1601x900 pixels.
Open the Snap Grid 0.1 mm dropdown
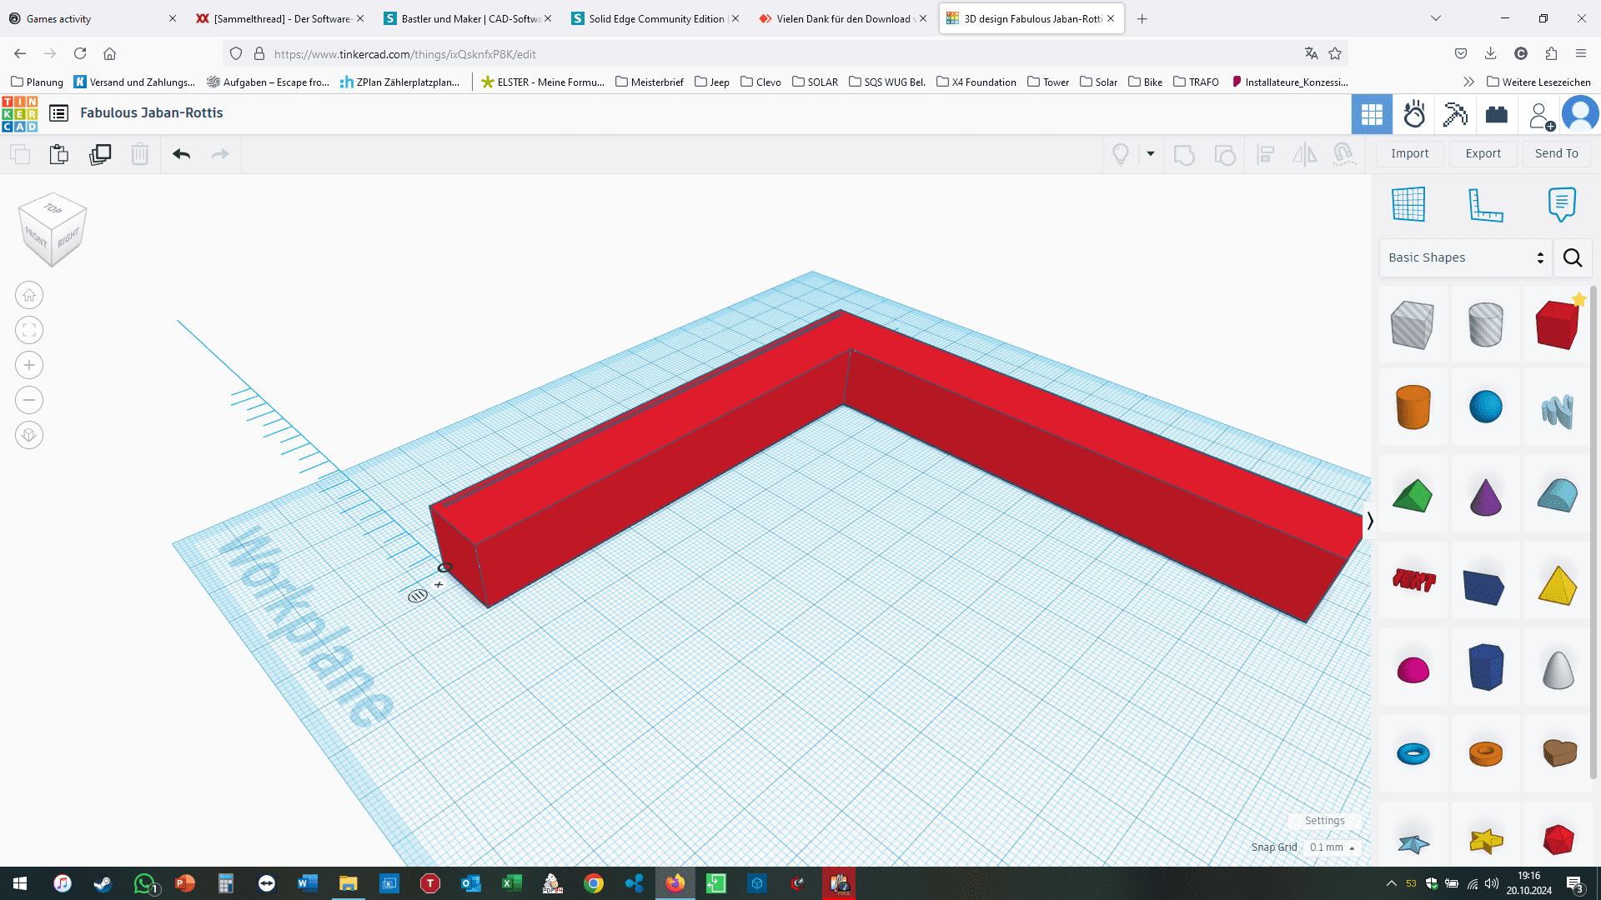pyautogui.click(x=1332, y=847)
